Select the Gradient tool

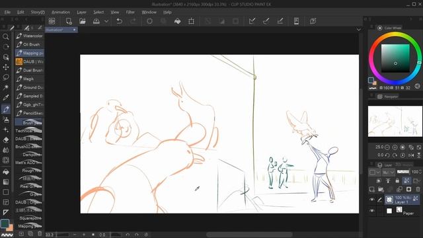point(5,182)
